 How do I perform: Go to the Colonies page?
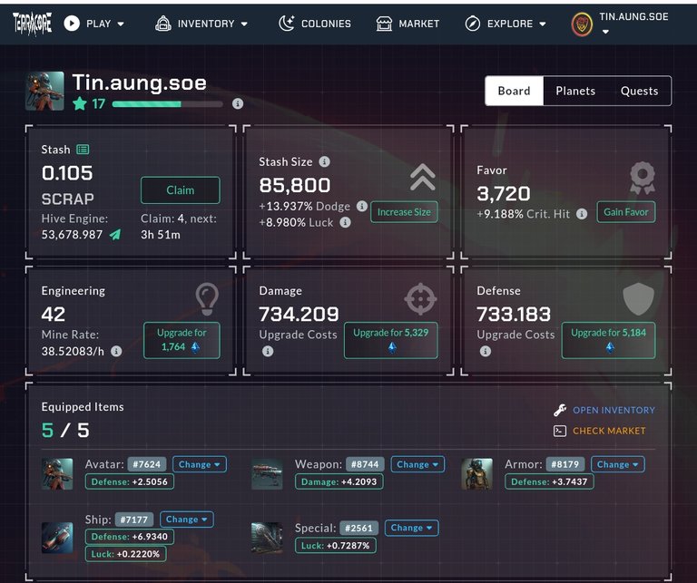coord(315,24)
